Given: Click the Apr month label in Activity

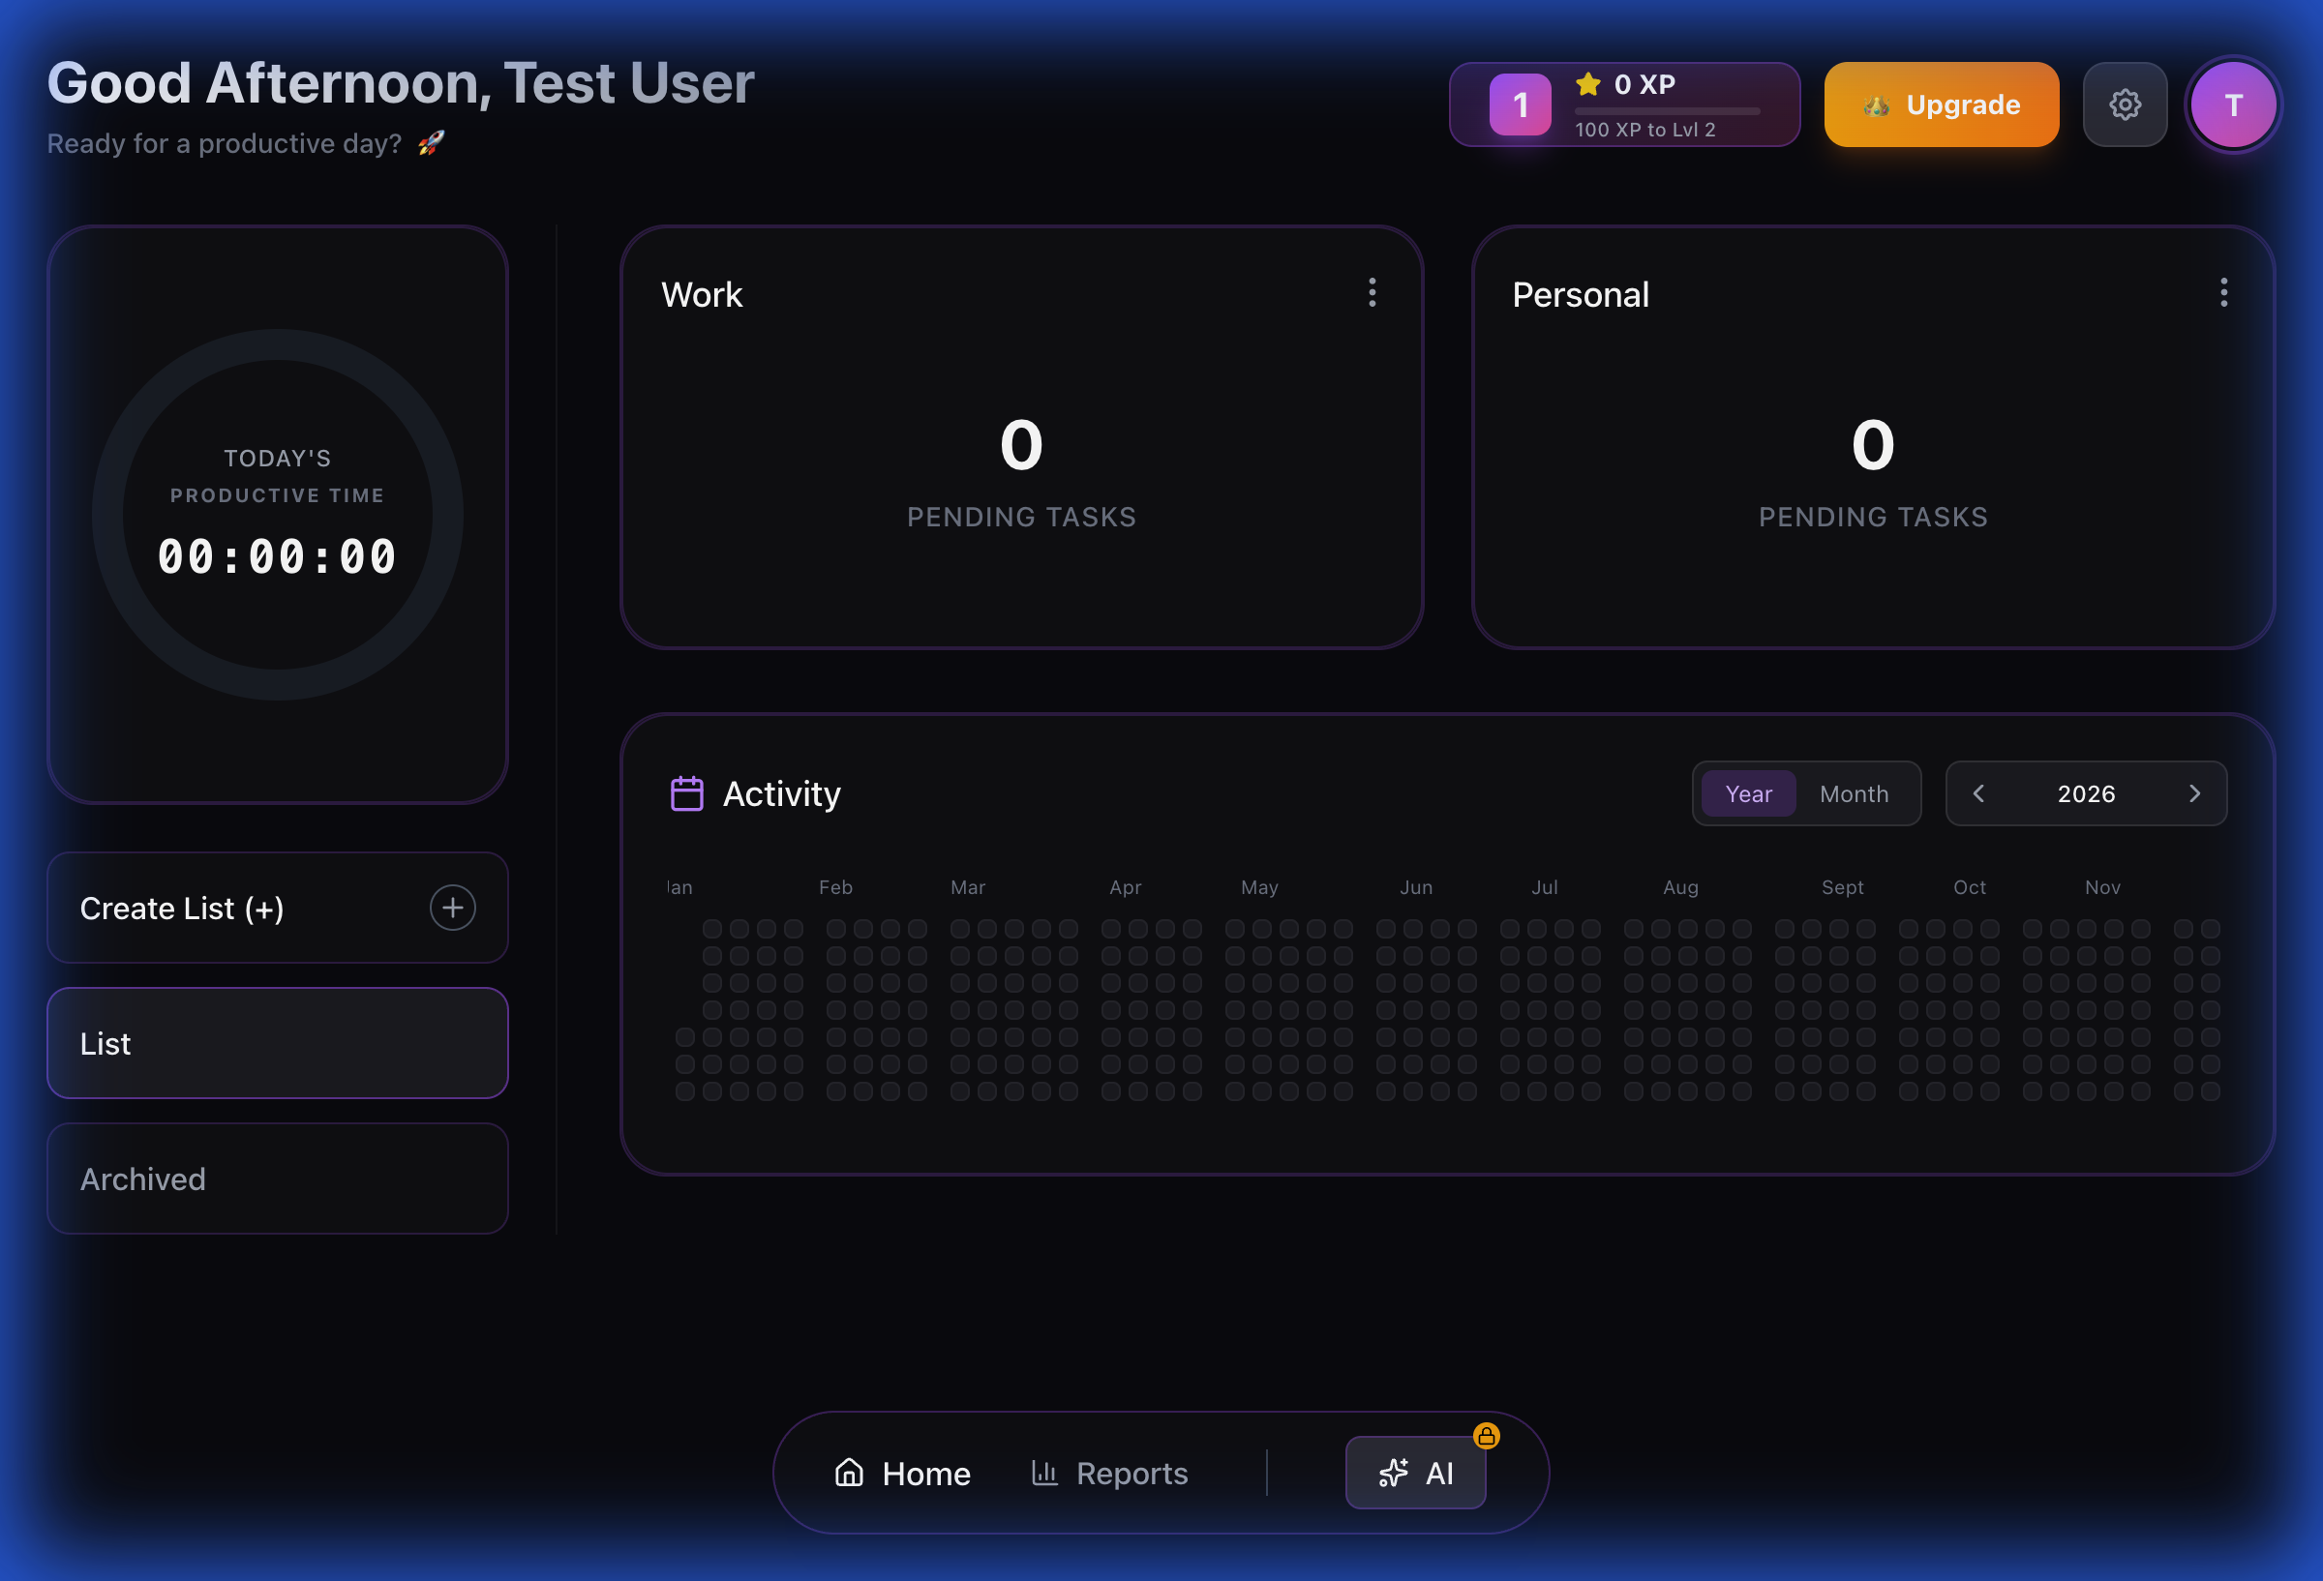Looking at the screenshot, I should click(1126, 887).
